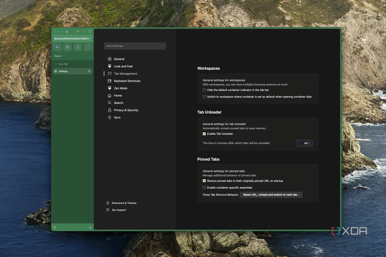Open the downloads icon at the sidebar bottom
Image resolution: width=386 pixels, height=257 pixels.
[90, 227]
